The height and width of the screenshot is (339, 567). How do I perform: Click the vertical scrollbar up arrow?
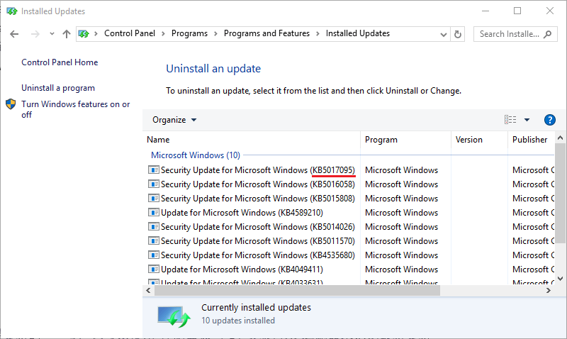pos(560,138)
